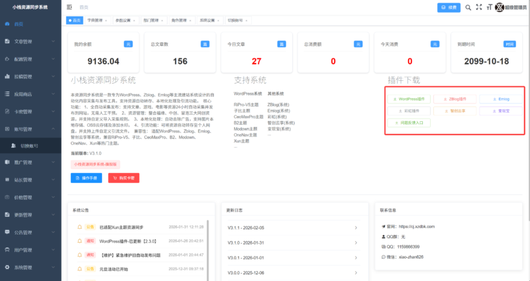Open the 操作手册 manual button

click(86, 178)
